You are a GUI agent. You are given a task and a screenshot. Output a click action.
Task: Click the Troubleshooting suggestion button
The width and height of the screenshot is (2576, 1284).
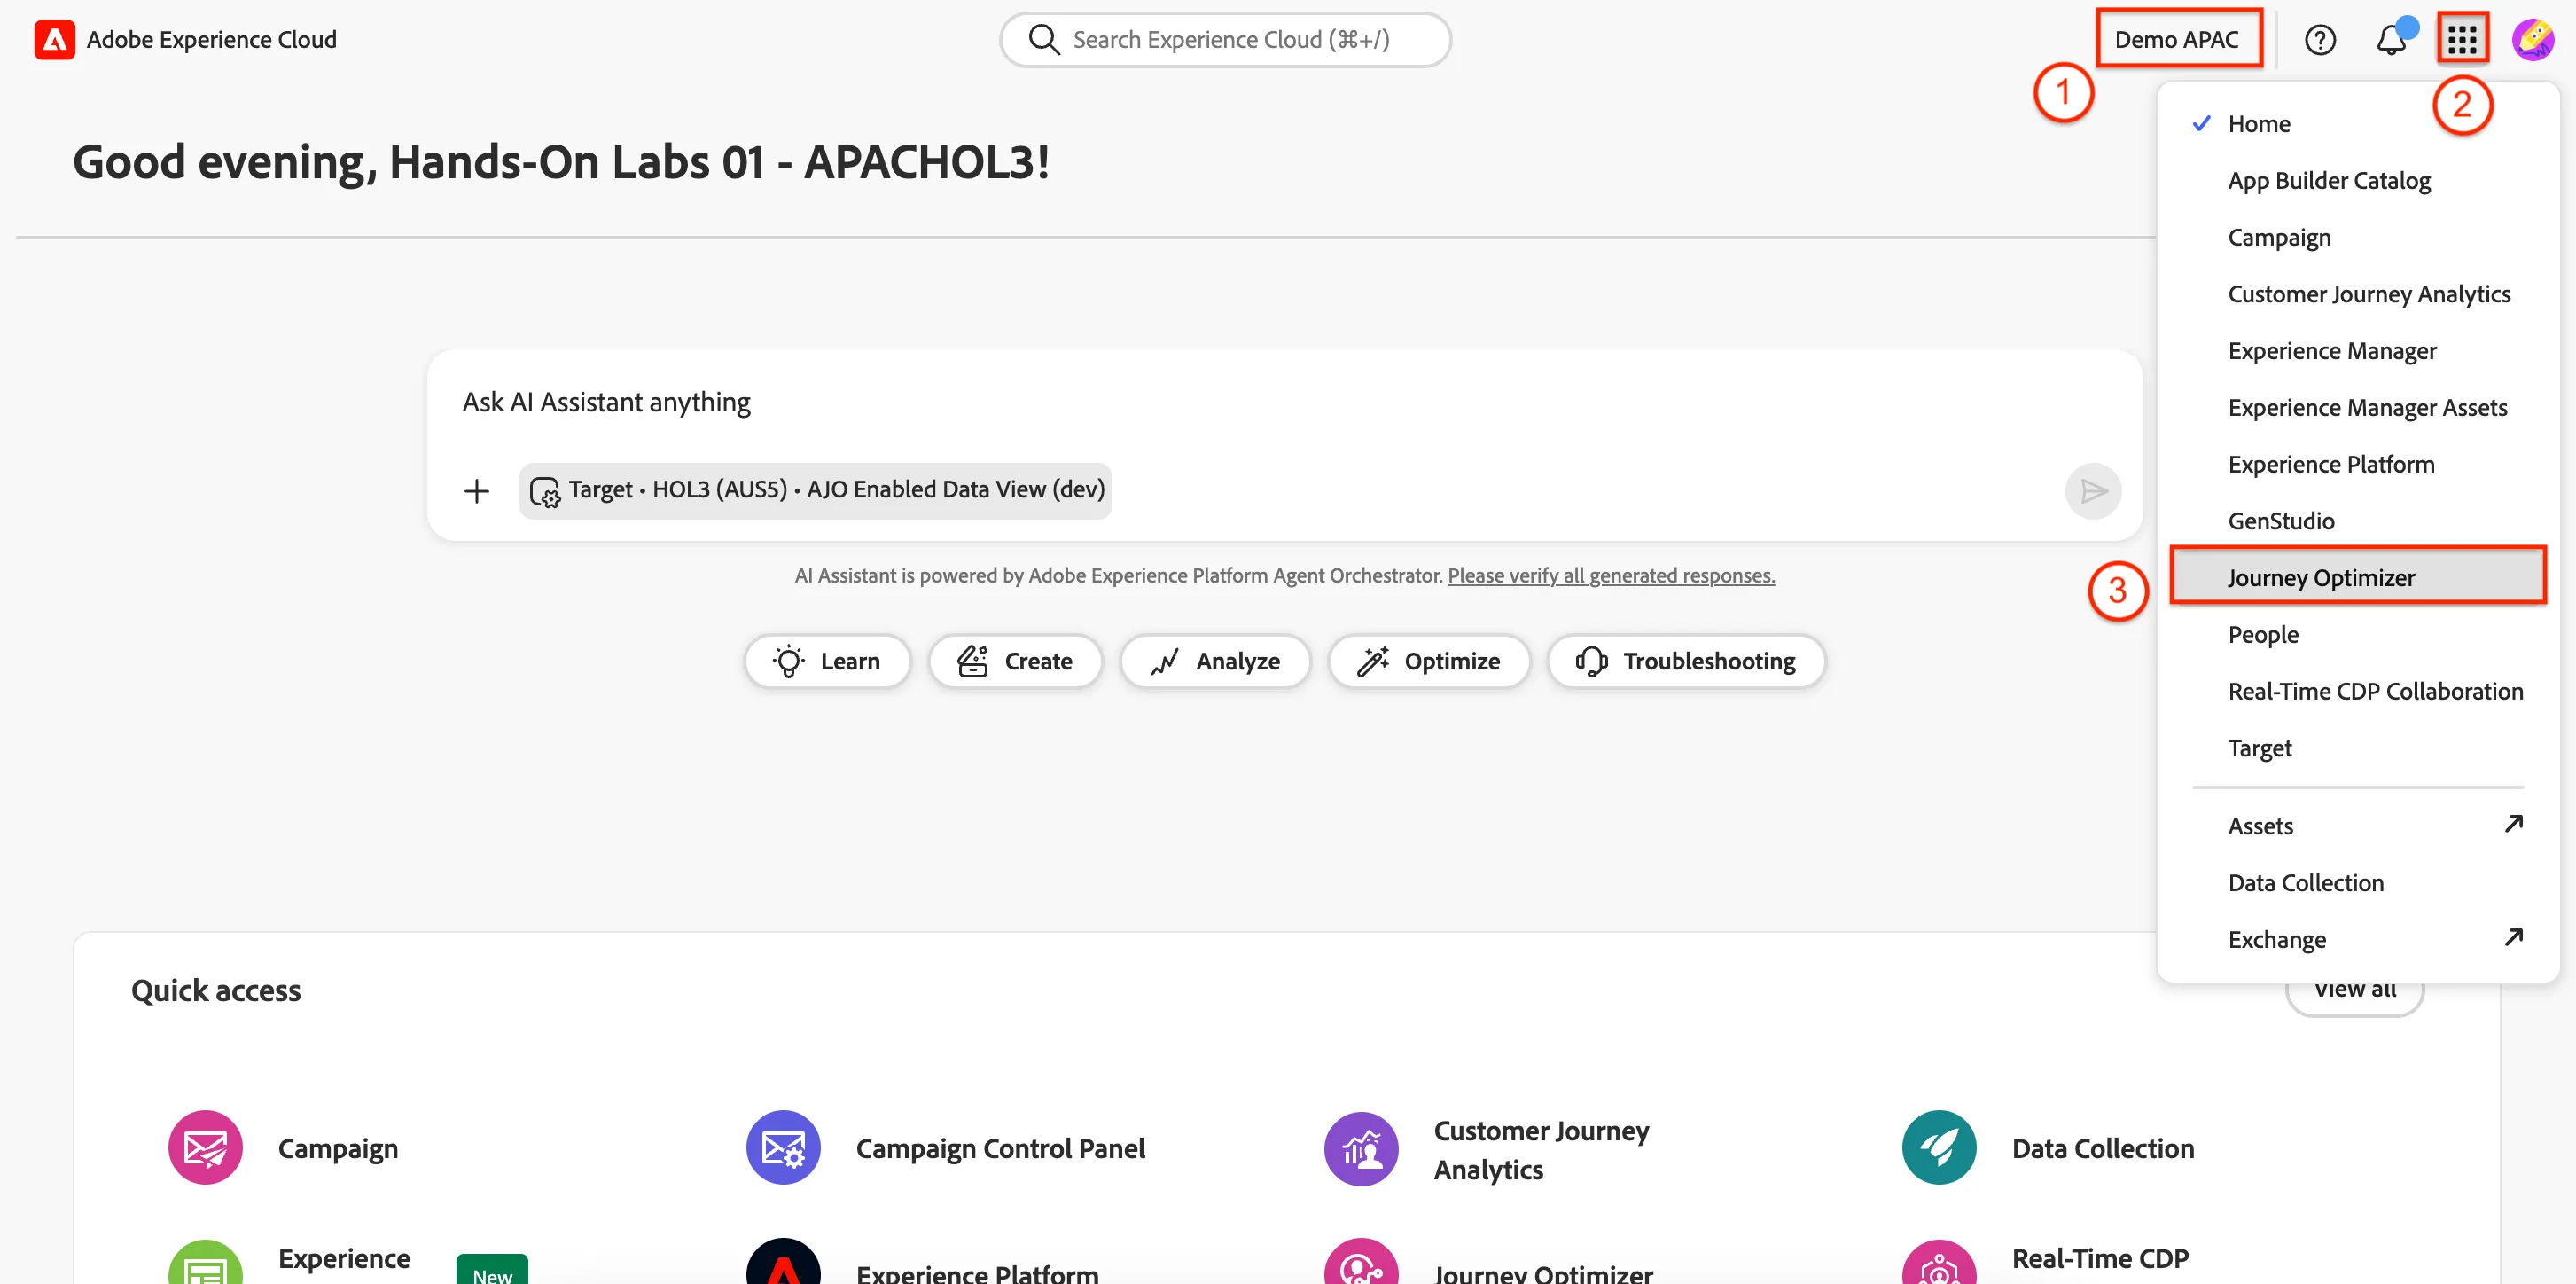[x=1686, y=661]
